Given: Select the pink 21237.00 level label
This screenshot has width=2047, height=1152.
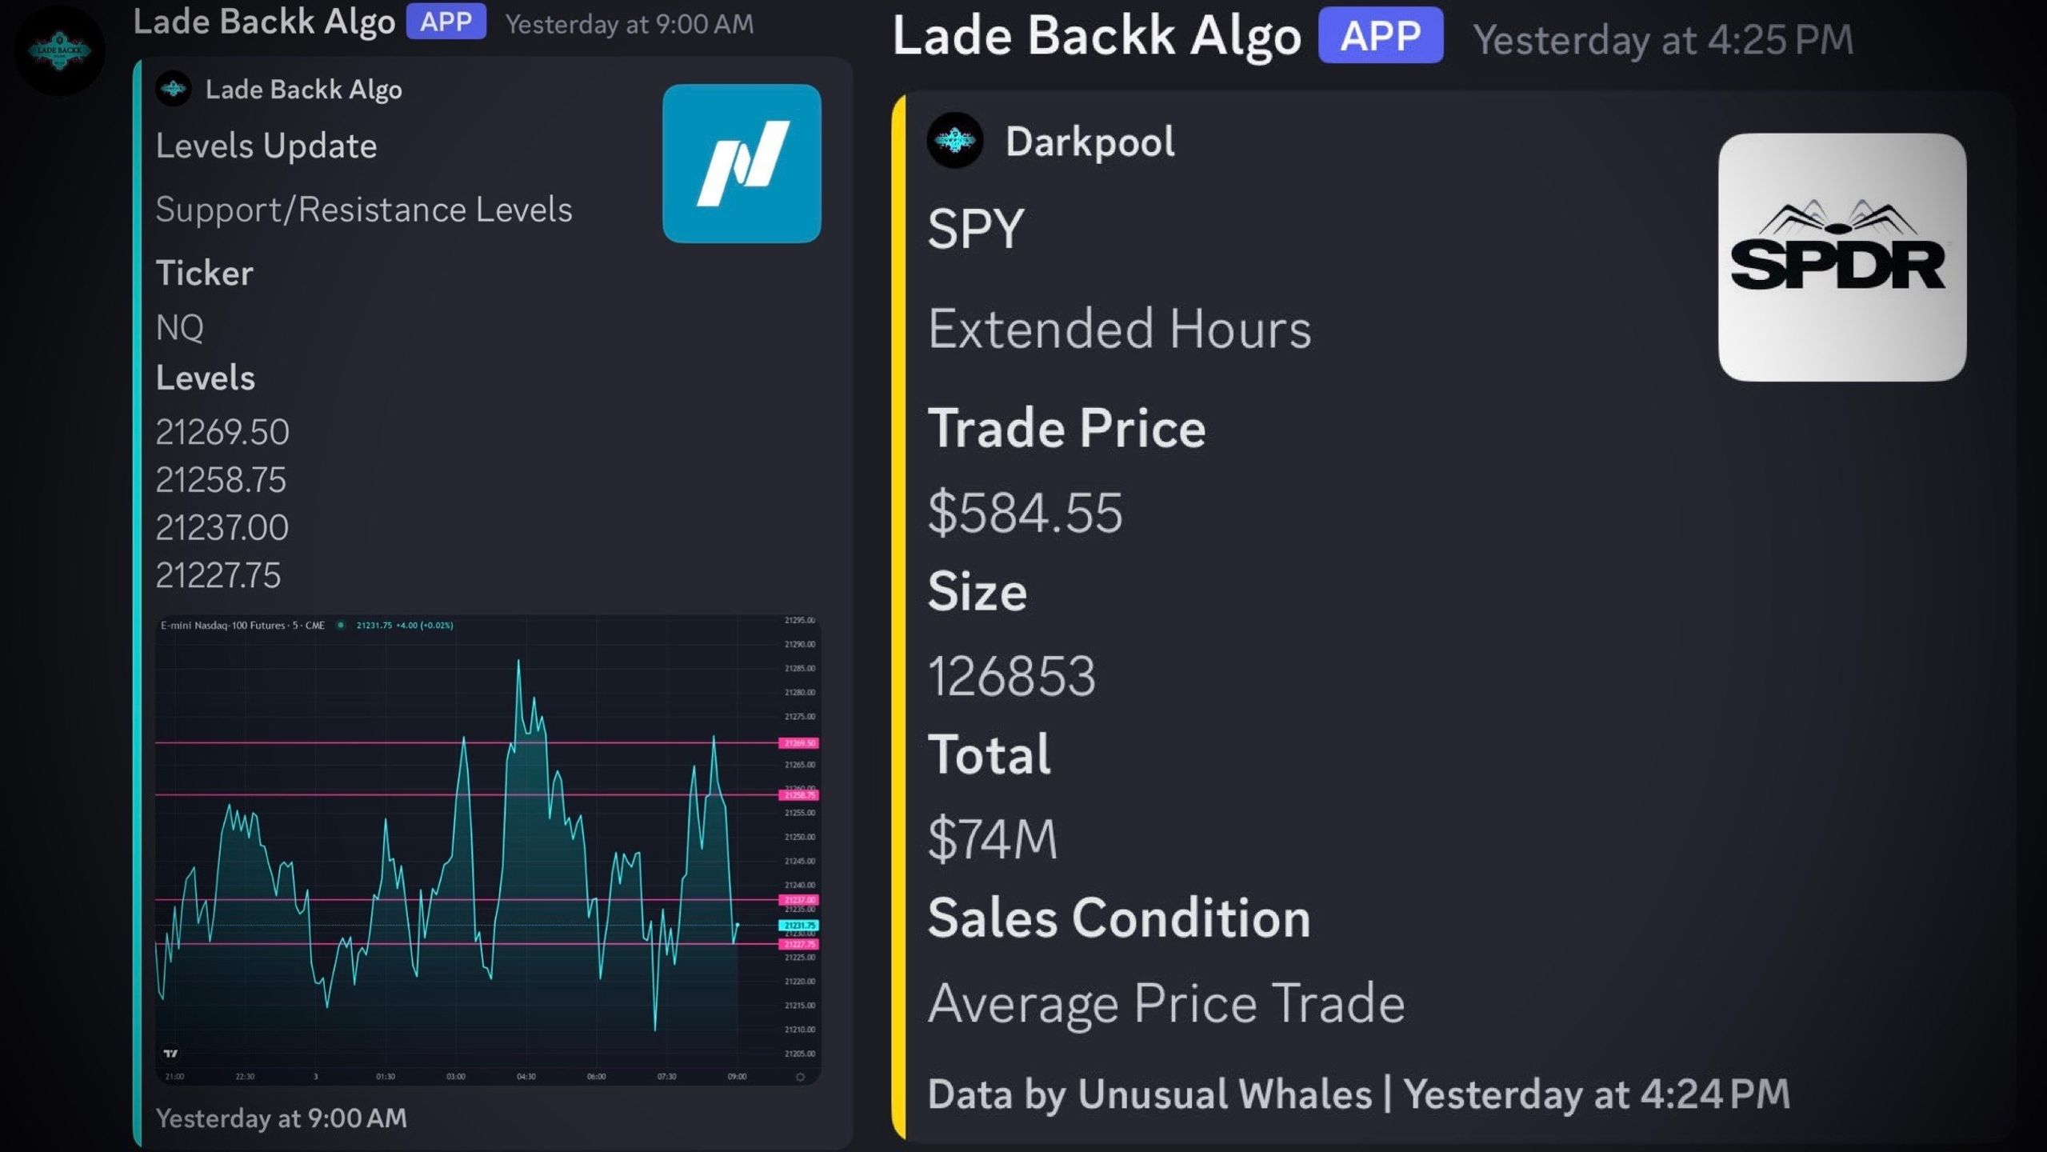Looking at the screenshot, I should (x=798, y=900).
